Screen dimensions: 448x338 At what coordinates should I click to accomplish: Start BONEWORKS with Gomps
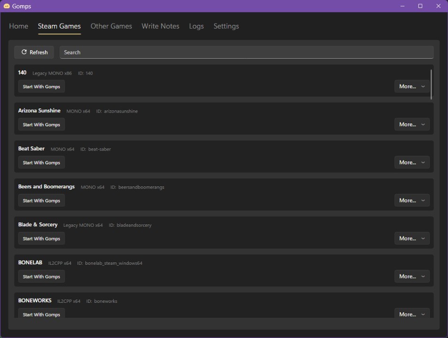41,313
